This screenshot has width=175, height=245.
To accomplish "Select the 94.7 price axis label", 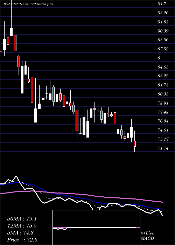I will tap(162, 4).
